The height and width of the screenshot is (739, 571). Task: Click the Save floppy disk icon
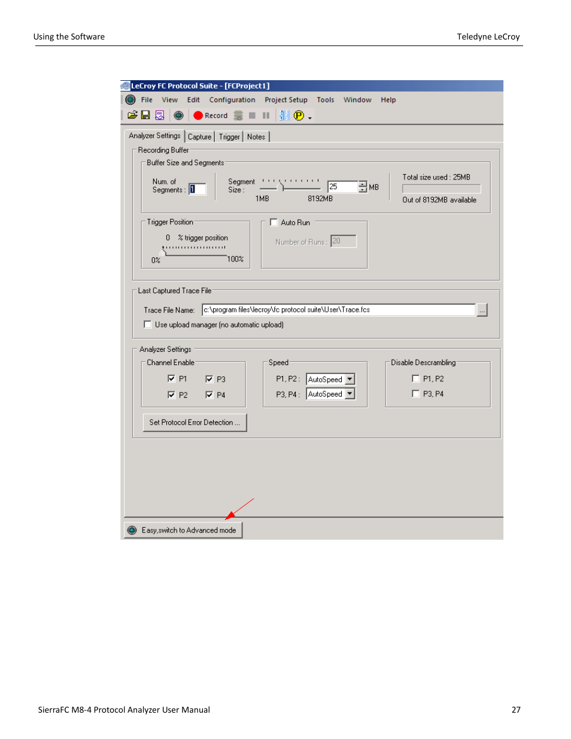tap(145, 115)
